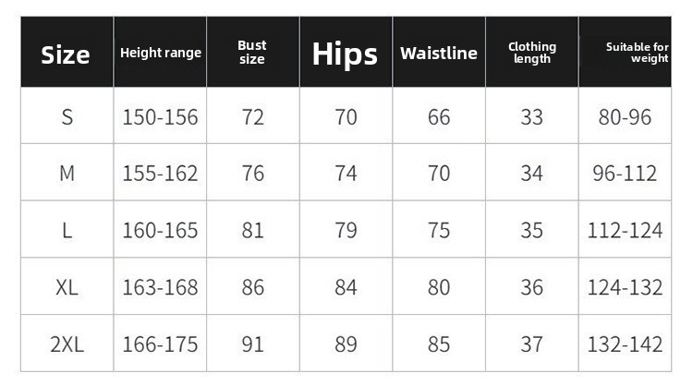Select the Hips column header
693x386 pixels.
pos(345,54)
